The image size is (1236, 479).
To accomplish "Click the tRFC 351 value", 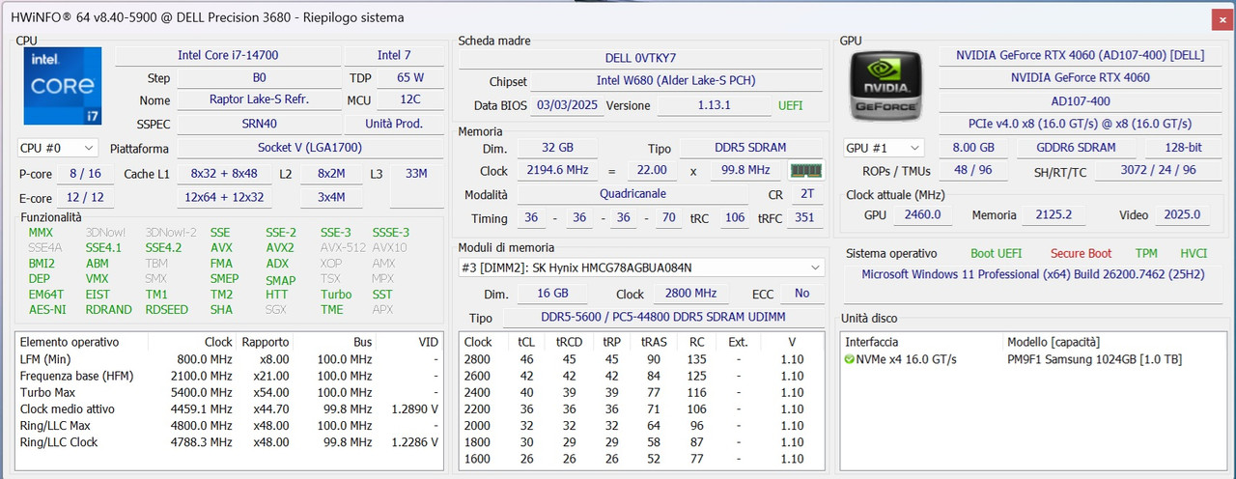I will (x=802, y=218).
